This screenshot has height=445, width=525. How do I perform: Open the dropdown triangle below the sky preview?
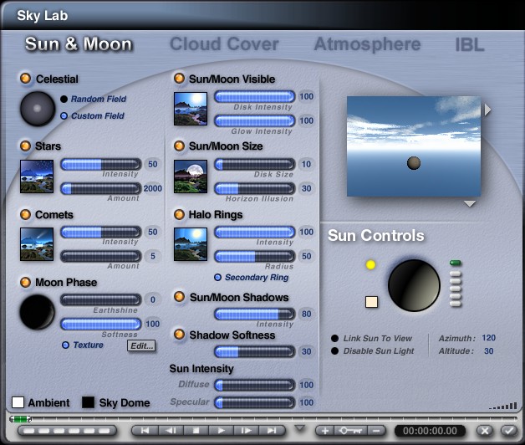(470, 203)
